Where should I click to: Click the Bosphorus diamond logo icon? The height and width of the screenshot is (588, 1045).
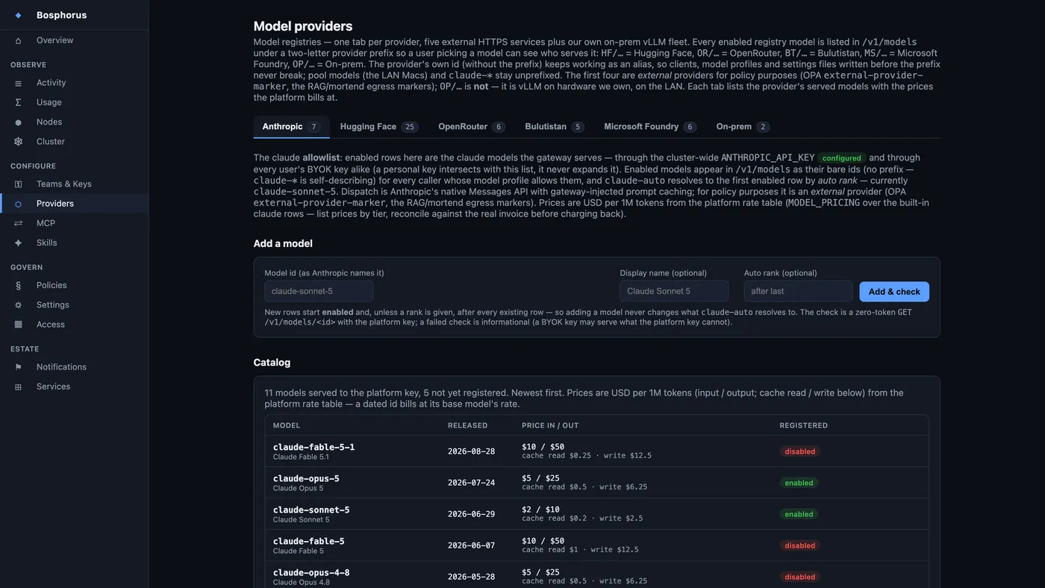[18, 15]
